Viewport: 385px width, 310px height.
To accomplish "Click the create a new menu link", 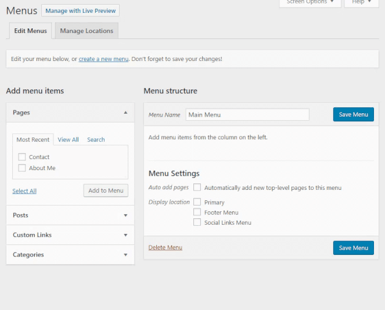I will click(103, 59).
